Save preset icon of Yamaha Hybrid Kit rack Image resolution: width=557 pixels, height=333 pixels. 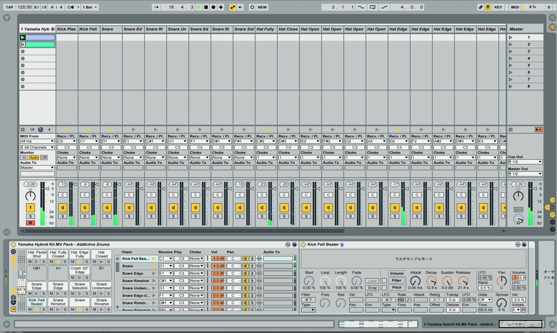(294, 244)
